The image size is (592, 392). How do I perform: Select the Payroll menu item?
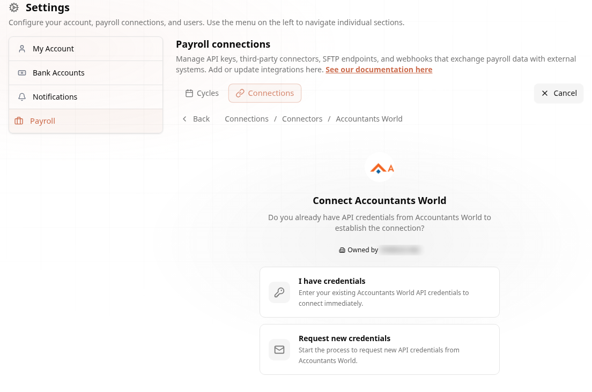pos(86,121)
